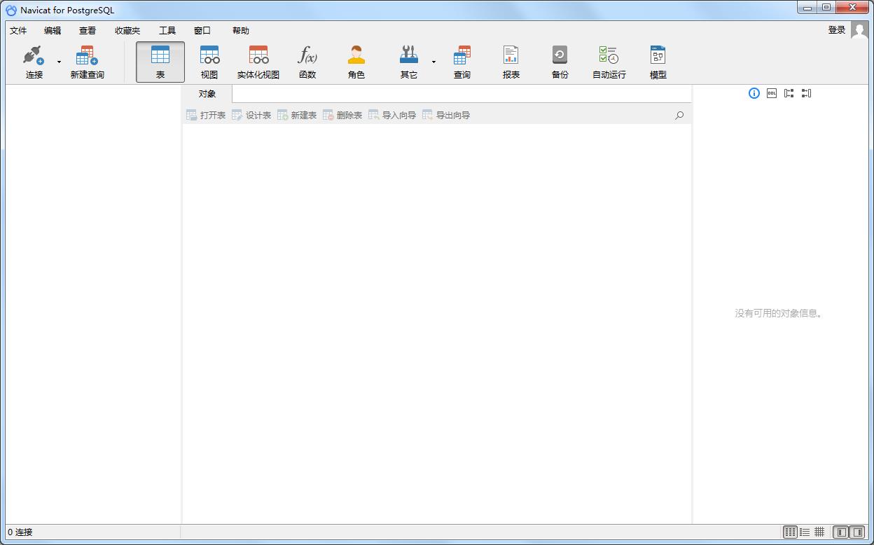Click the 备份 (Backup) toolbar icon
This screenshot has height=545, width=874.
(x=560, y=62)
